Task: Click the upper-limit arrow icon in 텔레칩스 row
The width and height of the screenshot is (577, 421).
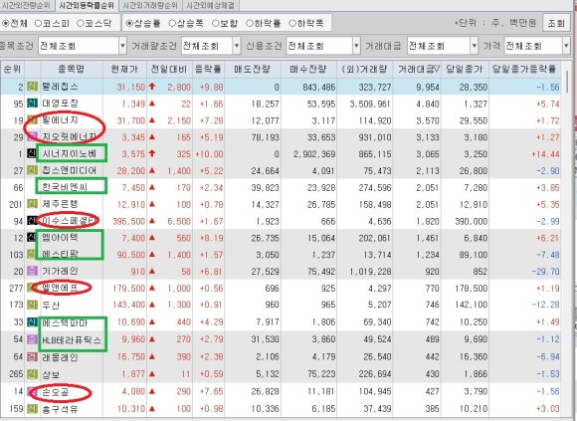Action: click(x=152, y=87)
